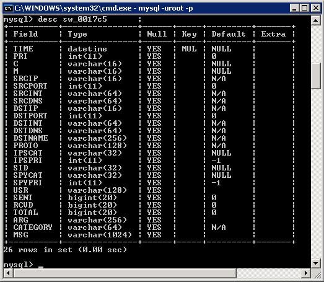The height and width of the screenshot is (282, 324).
Task: Click the 'DSTIP' field name
Action: click(x=25, y=108)
